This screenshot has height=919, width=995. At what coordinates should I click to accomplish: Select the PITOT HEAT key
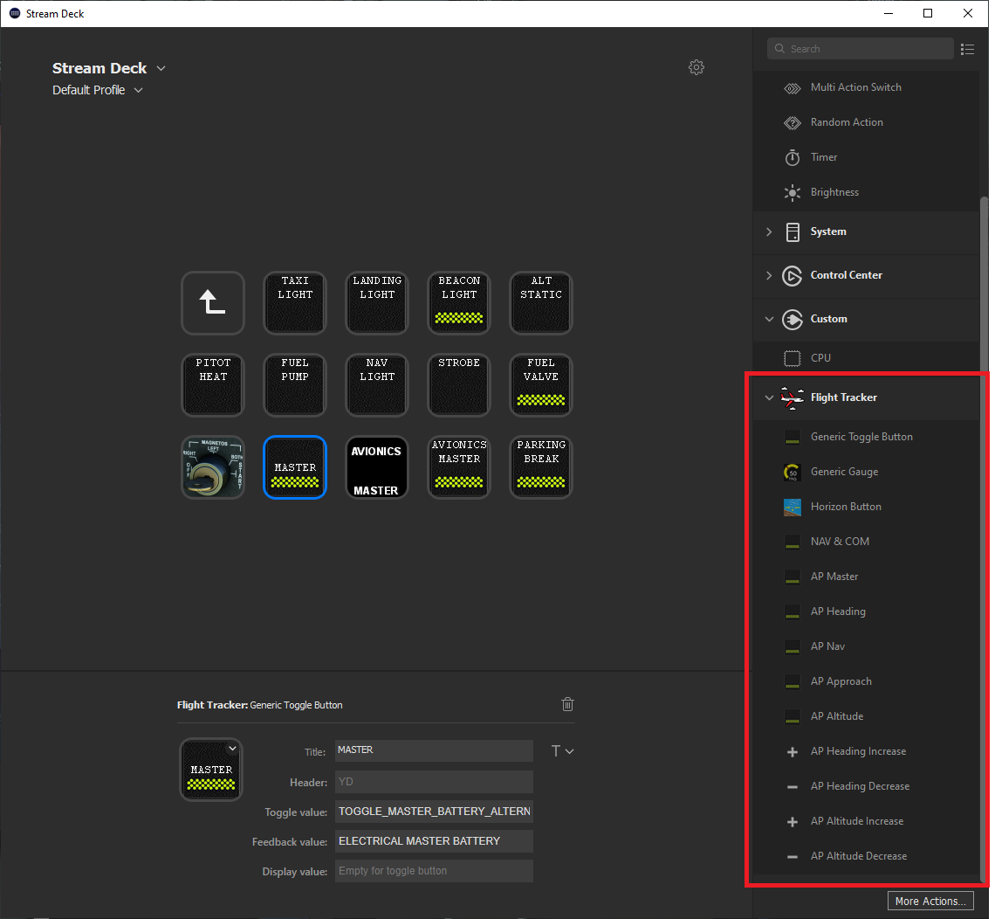[x=213, y=385]
